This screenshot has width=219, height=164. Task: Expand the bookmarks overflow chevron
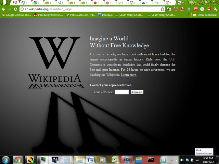click(x=189, y=14)
